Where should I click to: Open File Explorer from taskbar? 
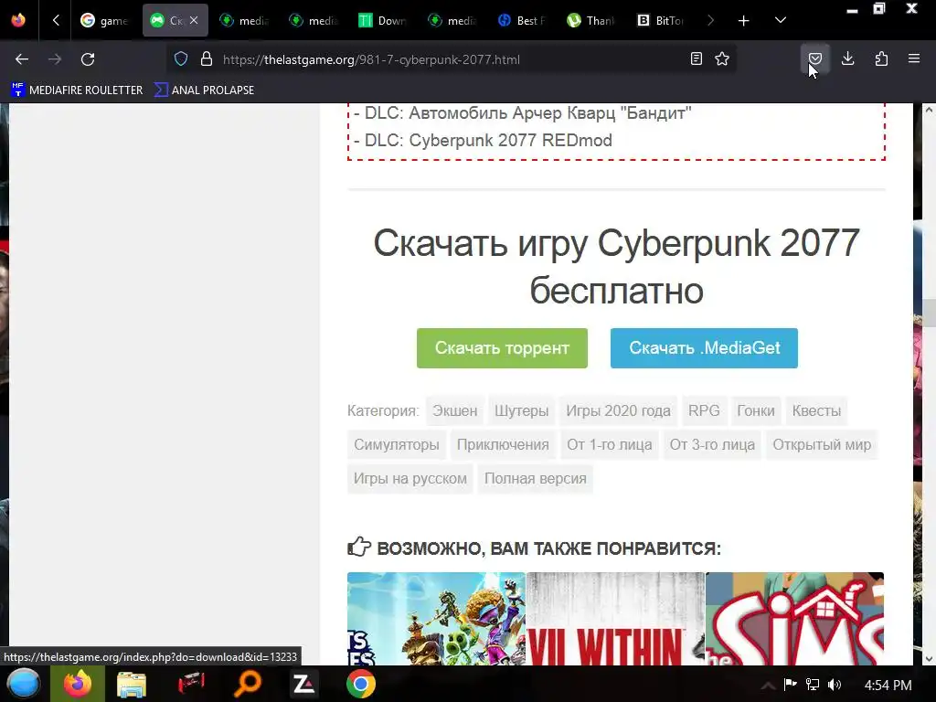132,684
